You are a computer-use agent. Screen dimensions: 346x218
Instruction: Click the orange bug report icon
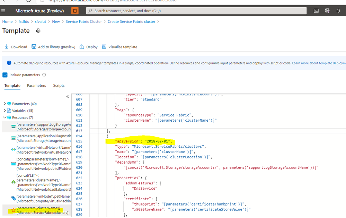(75, 11)
